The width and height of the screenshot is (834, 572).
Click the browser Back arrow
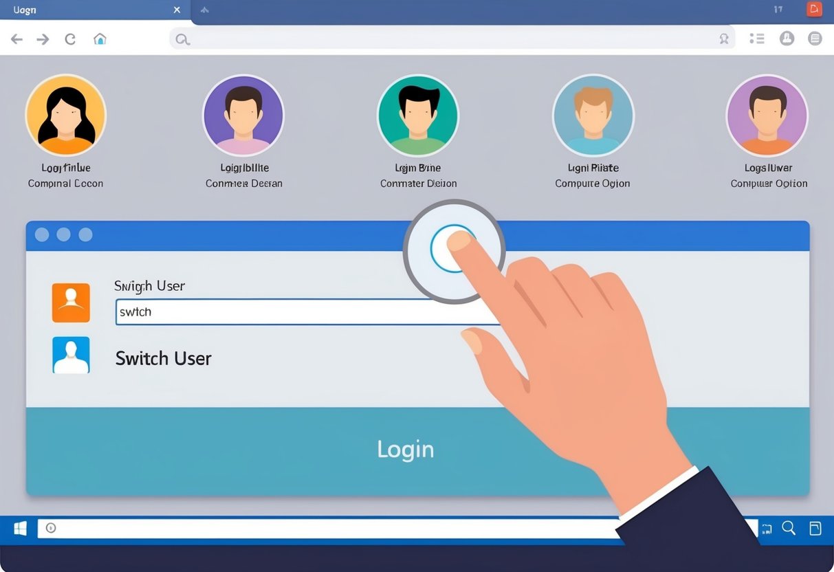tap(16, 38)
